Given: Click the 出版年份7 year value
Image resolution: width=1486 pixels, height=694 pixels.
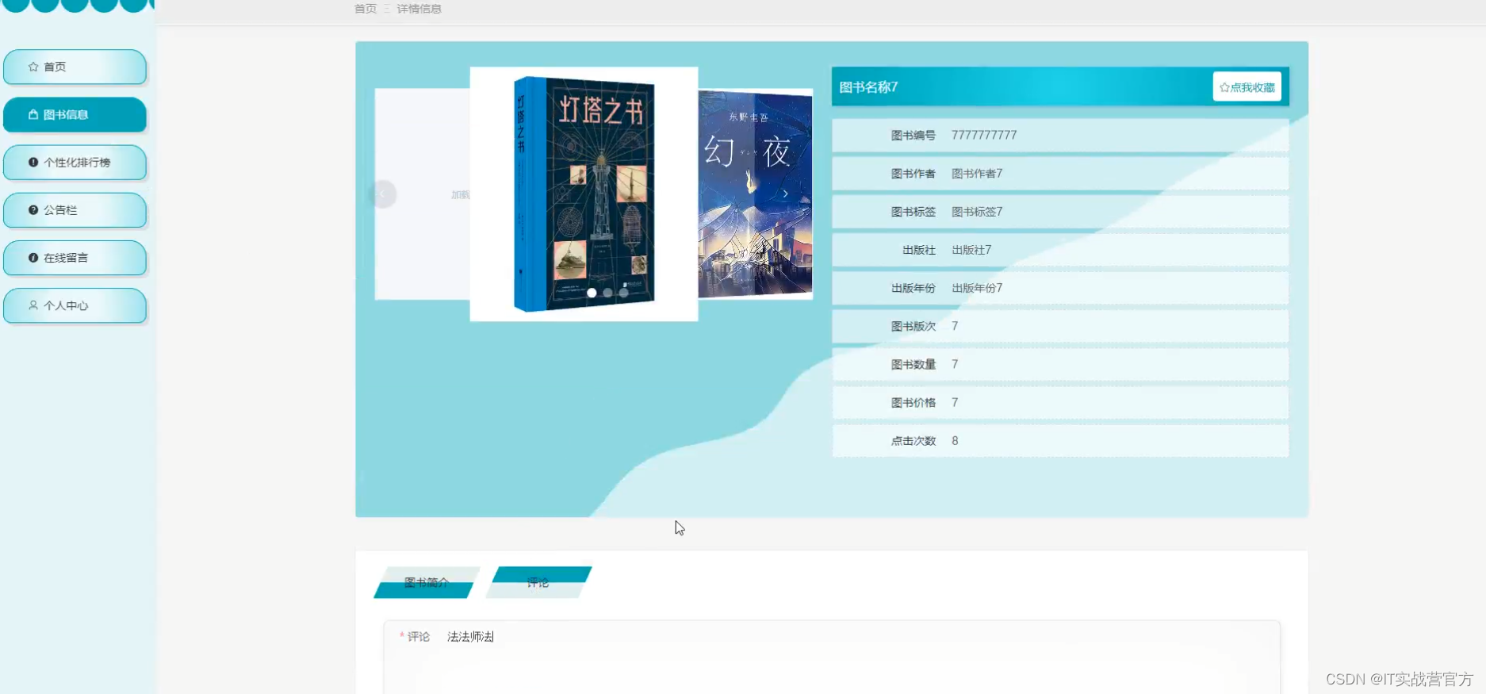Looking at the screenshot, I should click(x=977, y=288).
